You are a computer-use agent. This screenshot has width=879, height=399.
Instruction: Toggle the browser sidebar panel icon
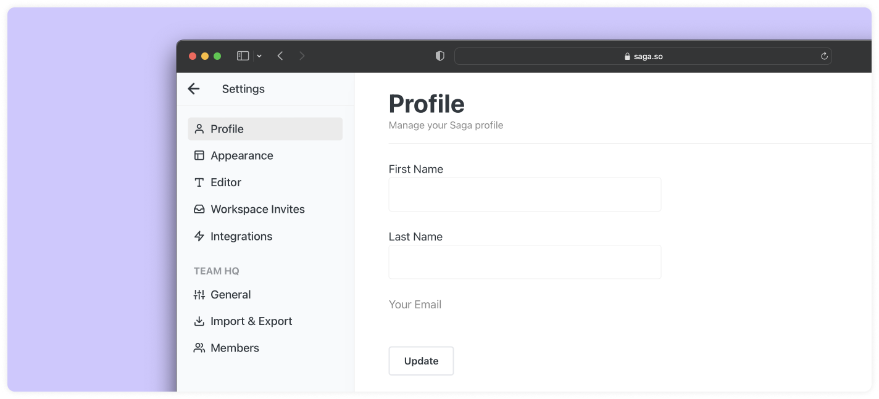pyautogui.click(x=243, y=56)
